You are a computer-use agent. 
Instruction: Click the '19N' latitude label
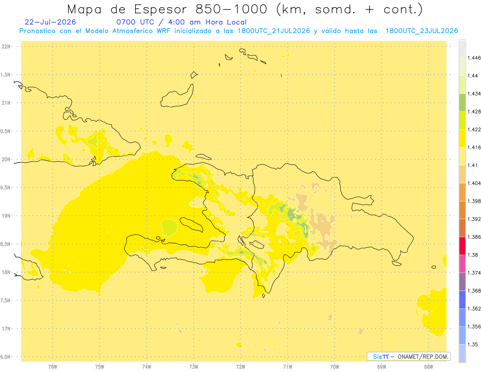point(6,215)
